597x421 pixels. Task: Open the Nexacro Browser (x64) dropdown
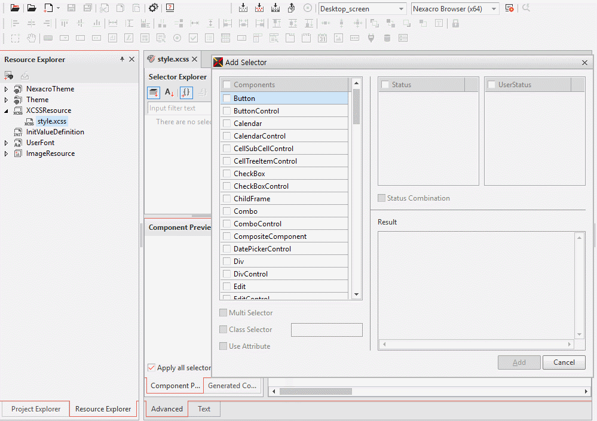[494, 9]
